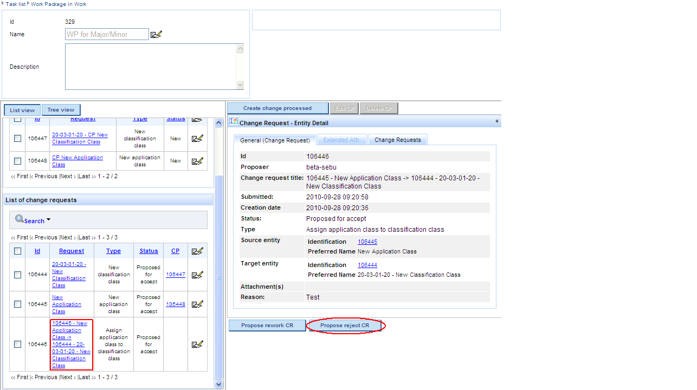Image resolution: width=697 pixels, height=390 pixels.
Task: Click the Entity Detail panel header icon
Action: (x=234, y=122)
